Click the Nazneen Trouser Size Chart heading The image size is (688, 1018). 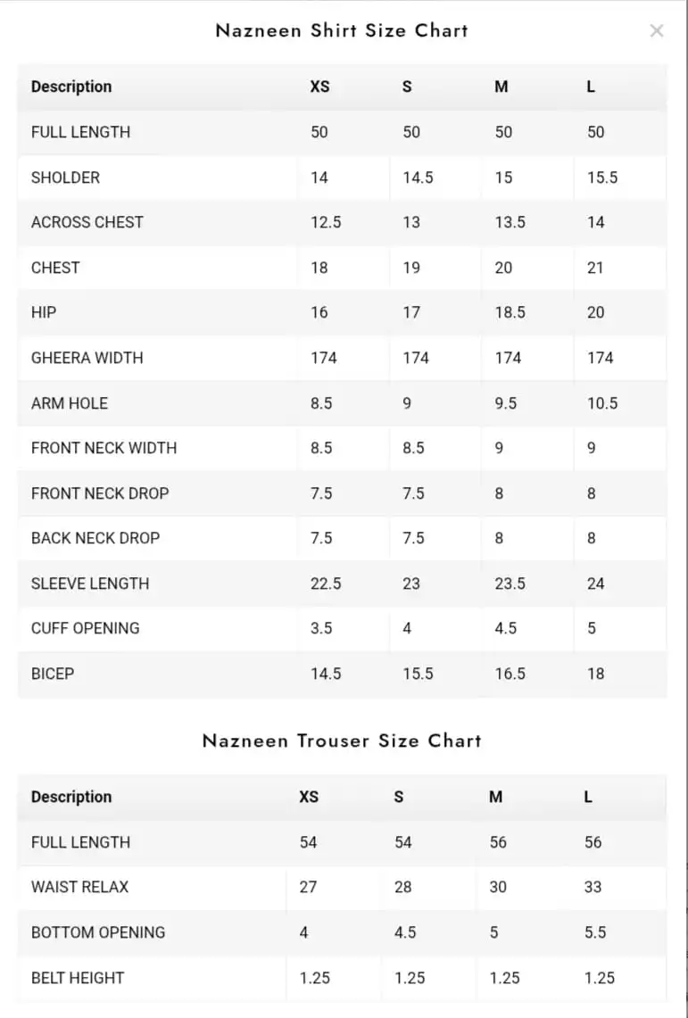coord(342,741)
